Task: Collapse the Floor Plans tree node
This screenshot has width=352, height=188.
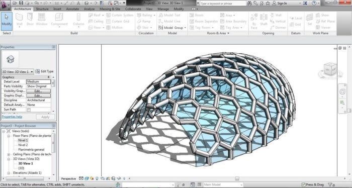Action: [9, 136]
